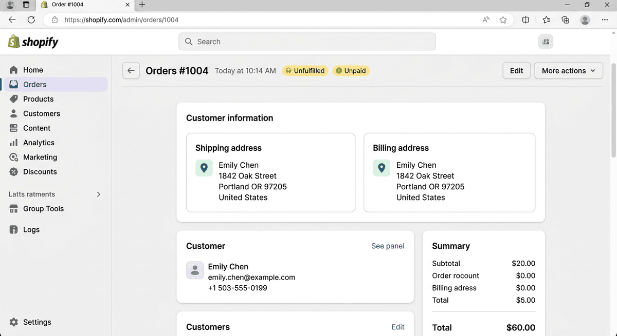Expand the Latts ratments sidebar entry
This screenshot has height=336, width=617.
point(98,194)
